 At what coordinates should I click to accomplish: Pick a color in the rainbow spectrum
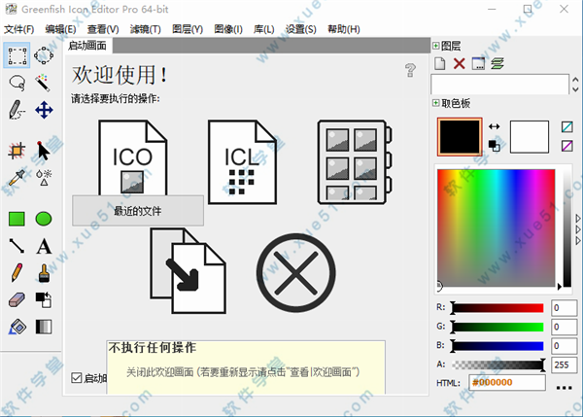496,228
